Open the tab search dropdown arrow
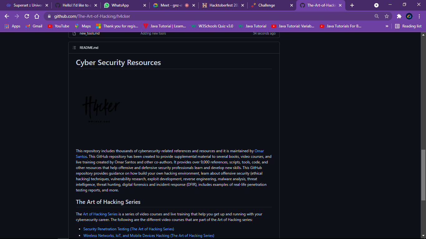This screenshot has width=426, height=239. pos(376,5)
